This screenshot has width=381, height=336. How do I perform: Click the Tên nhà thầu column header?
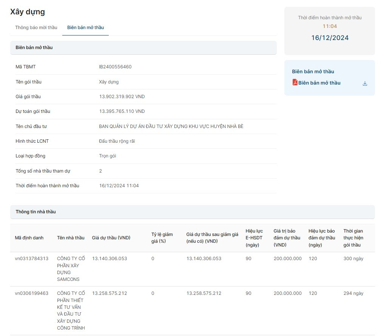pyautogui.click(x=71, y=238)
